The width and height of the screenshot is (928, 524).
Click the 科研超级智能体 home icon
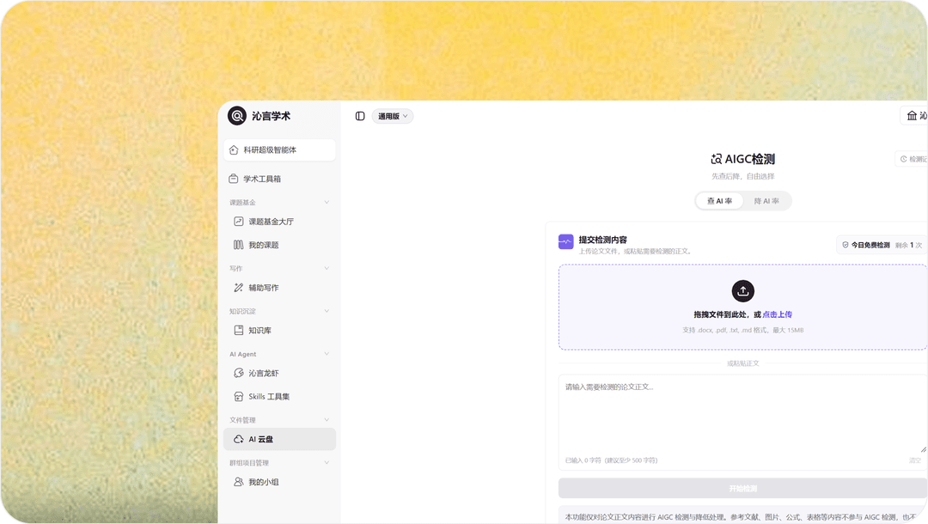tap(234, 150)
